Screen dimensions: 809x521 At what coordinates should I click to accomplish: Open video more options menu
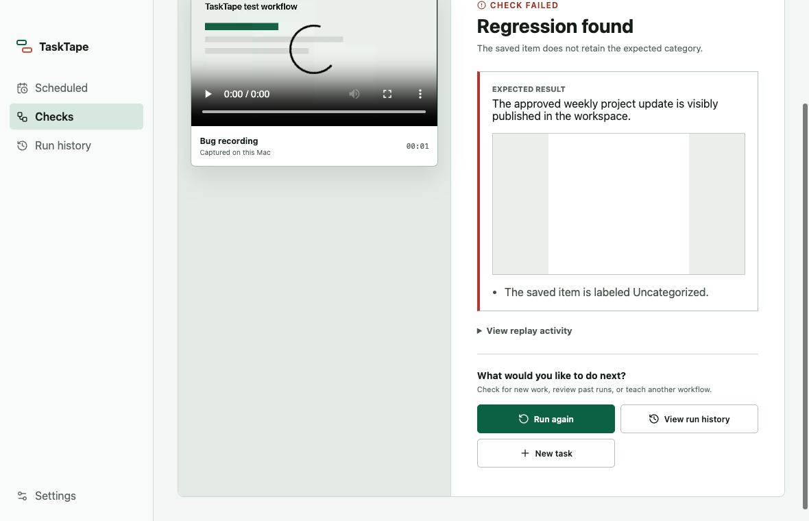[420, 94]
